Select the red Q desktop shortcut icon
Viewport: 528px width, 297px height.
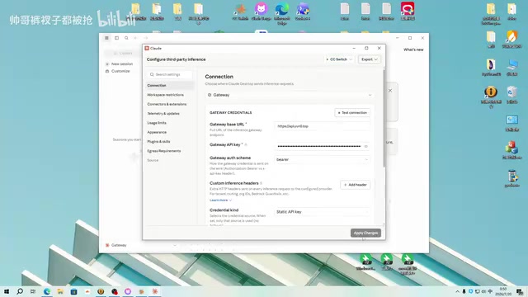pyautogui.click(x=408, y=12)
